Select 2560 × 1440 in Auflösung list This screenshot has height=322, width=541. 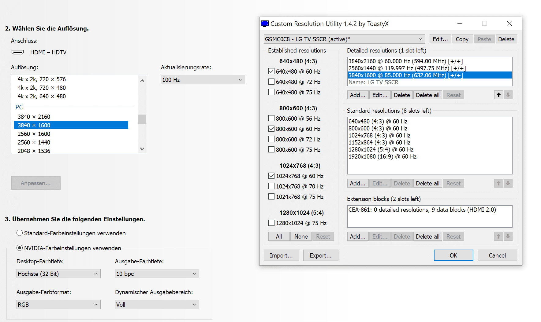(71, 142)
